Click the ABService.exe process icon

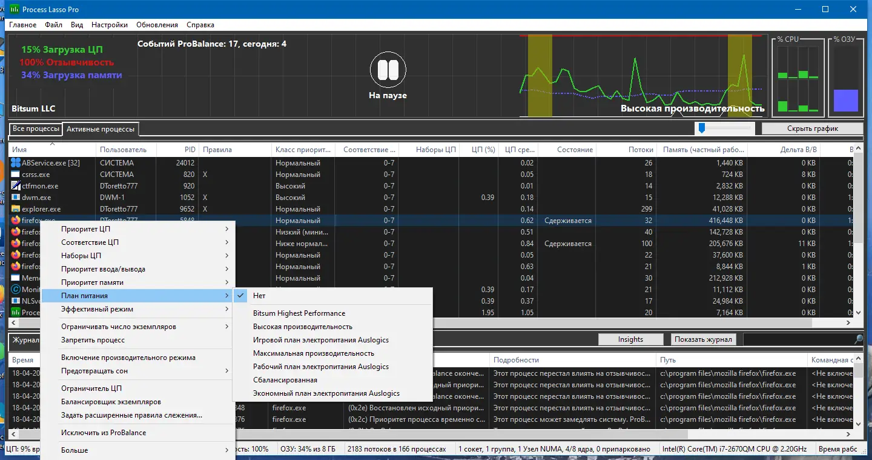coord(16,163)
